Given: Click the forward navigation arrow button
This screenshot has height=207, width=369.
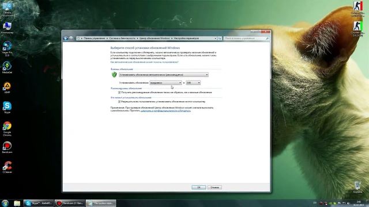Looking at the screenshot, I should pyautogui.click(x=71, y=39).
